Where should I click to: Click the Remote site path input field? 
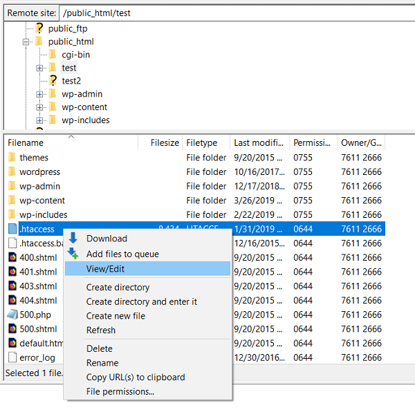point(237,13)
